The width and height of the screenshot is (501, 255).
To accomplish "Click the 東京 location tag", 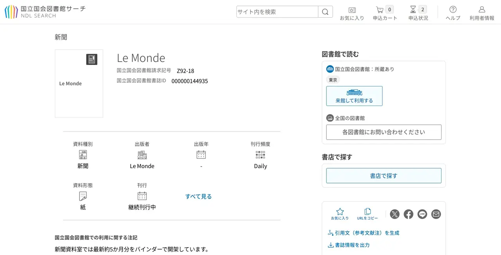I will tap(333, 80).
